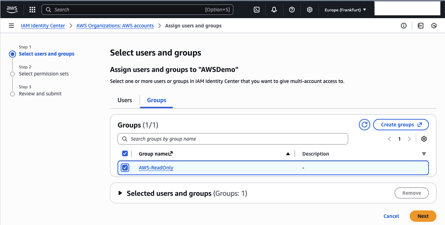Open the AWS services grid launcher

pyautogui.click(x=32, y=10)
